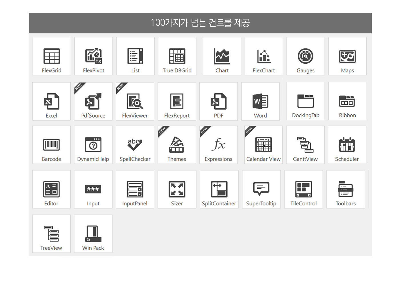
Task: Click the Maps control tile
Action: 347,56
